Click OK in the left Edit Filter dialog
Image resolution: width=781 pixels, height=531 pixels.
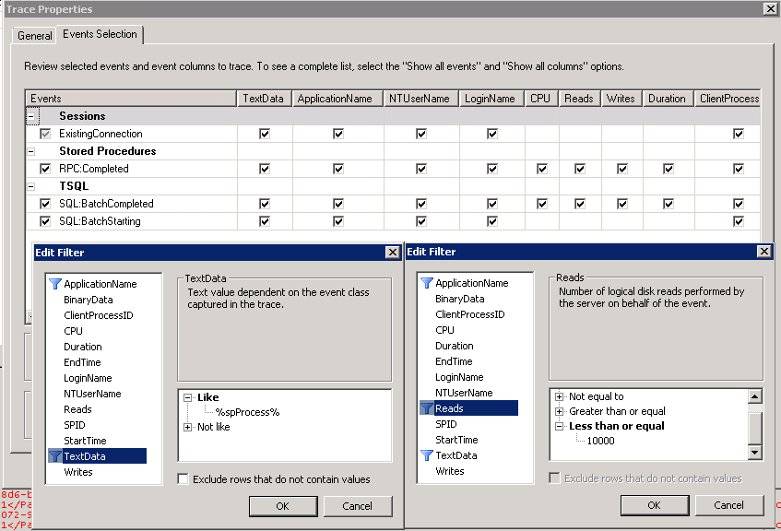coord(283,506)
